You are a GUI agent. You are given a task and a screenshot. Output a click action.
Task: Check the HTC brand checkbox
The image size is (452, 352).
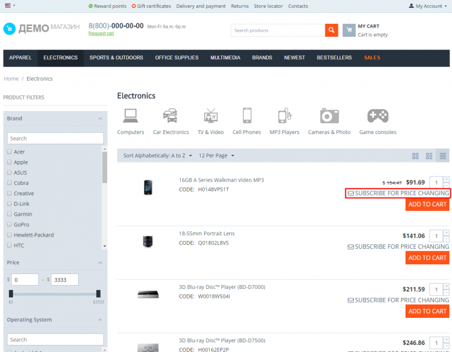(x=9, y=245)
